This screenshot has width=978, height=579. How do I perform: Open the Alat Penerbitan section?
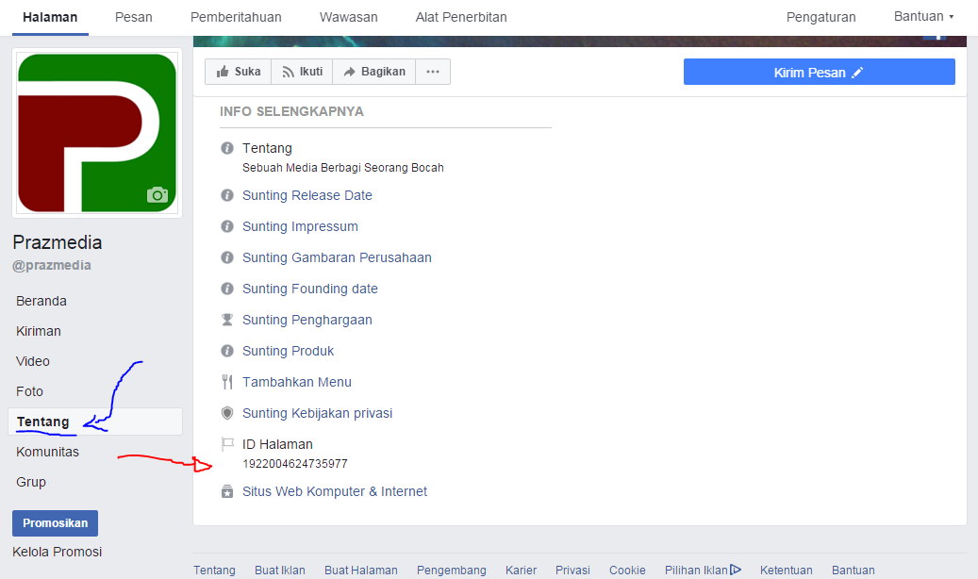point(461,16)
